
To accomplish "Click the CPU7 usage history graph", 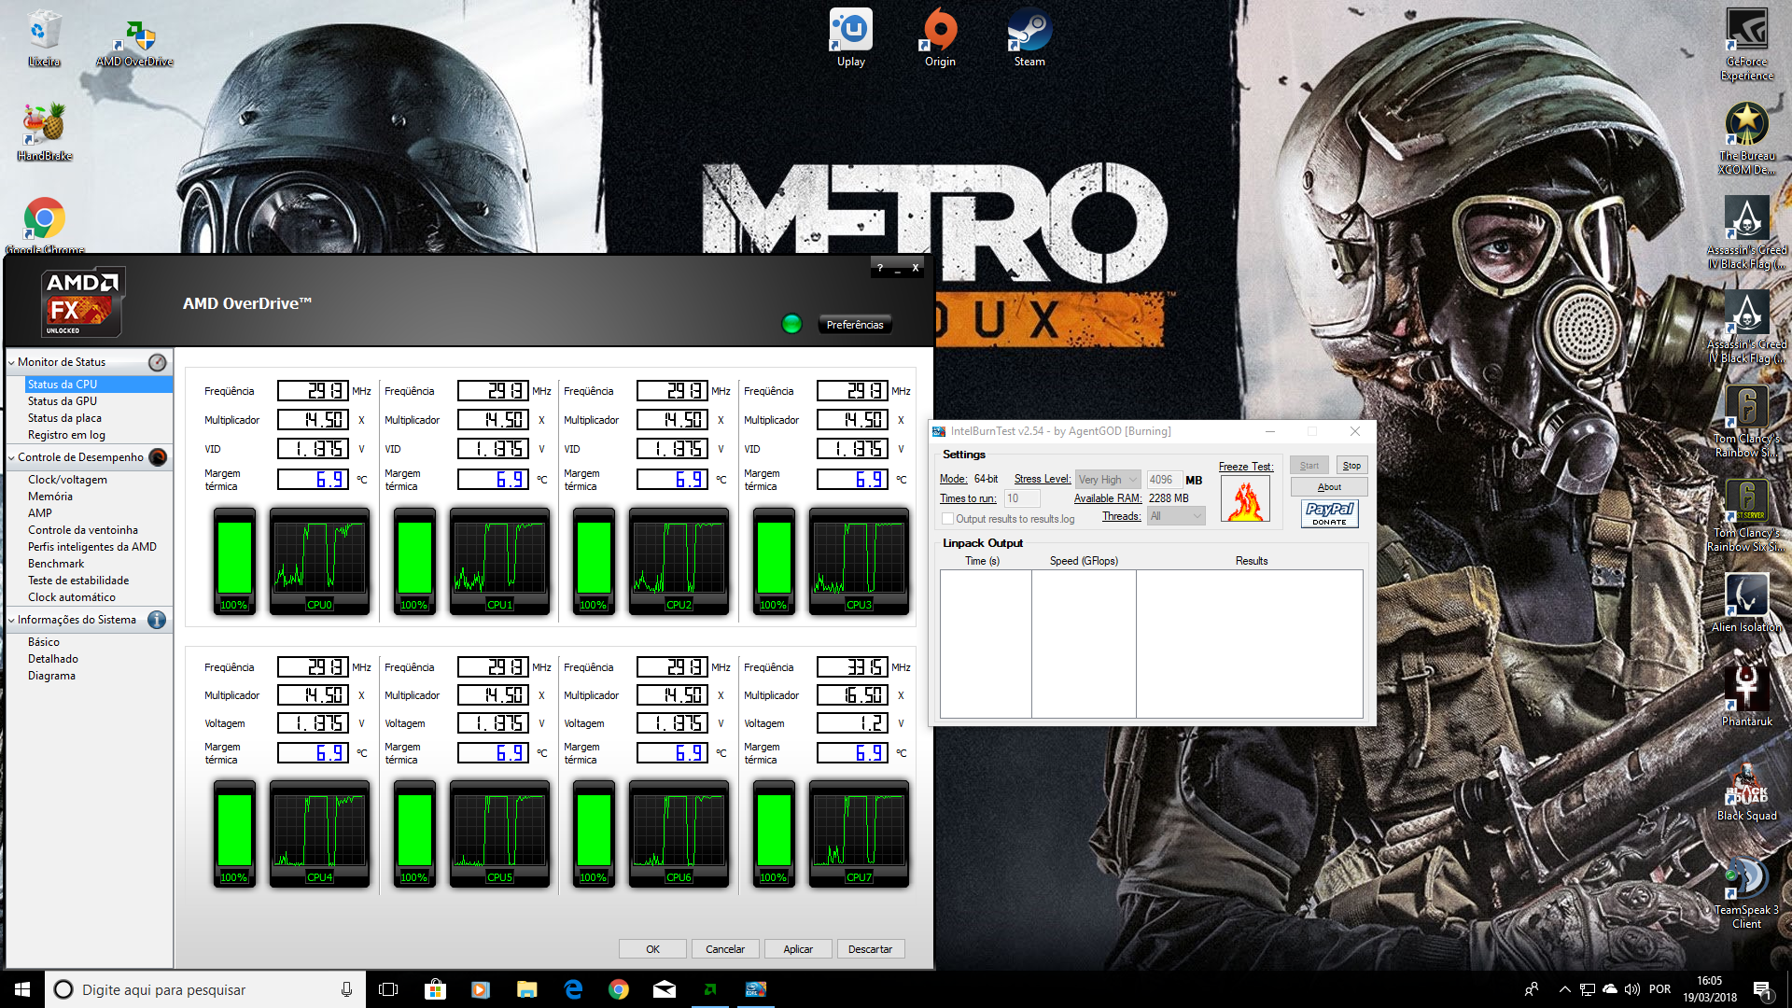I will point(859,833).
